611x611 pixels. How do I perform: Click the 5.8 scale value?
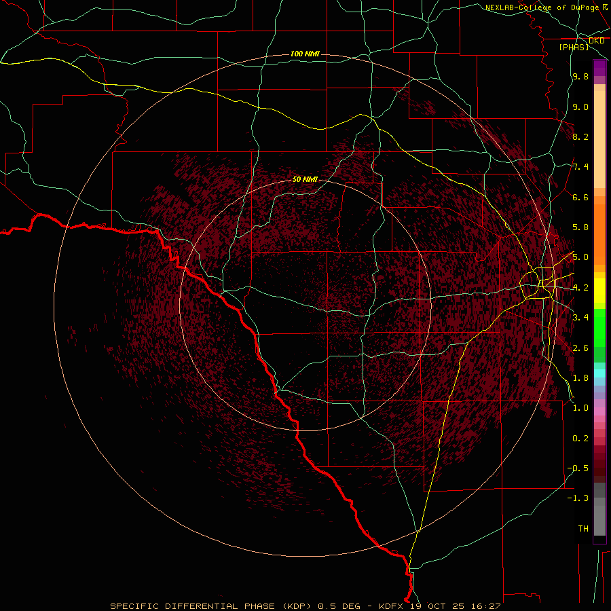tap(580, 227)
